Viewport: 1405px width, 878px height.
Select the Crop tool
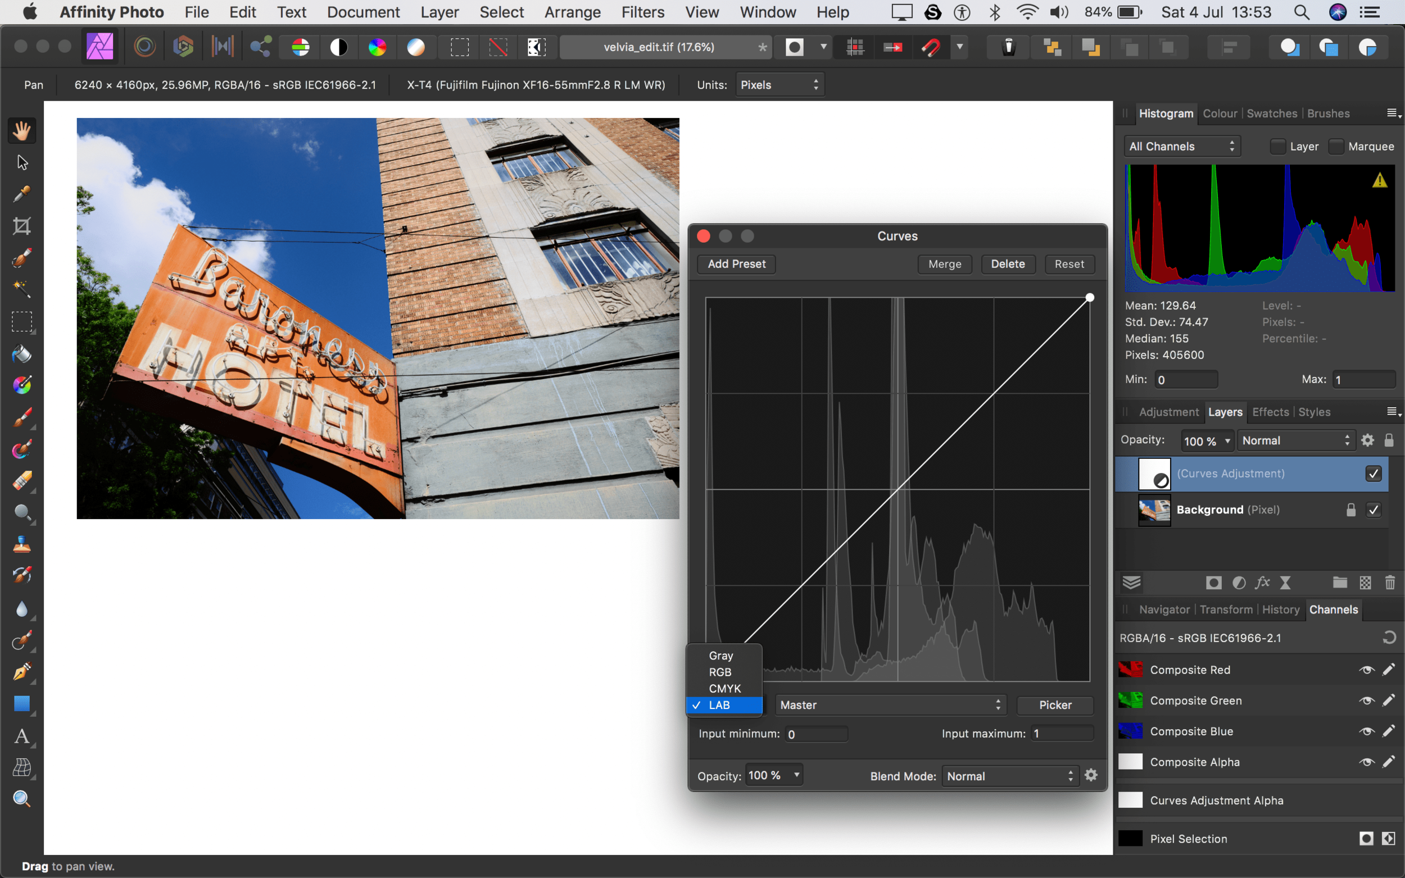click(x=21, y=226)
